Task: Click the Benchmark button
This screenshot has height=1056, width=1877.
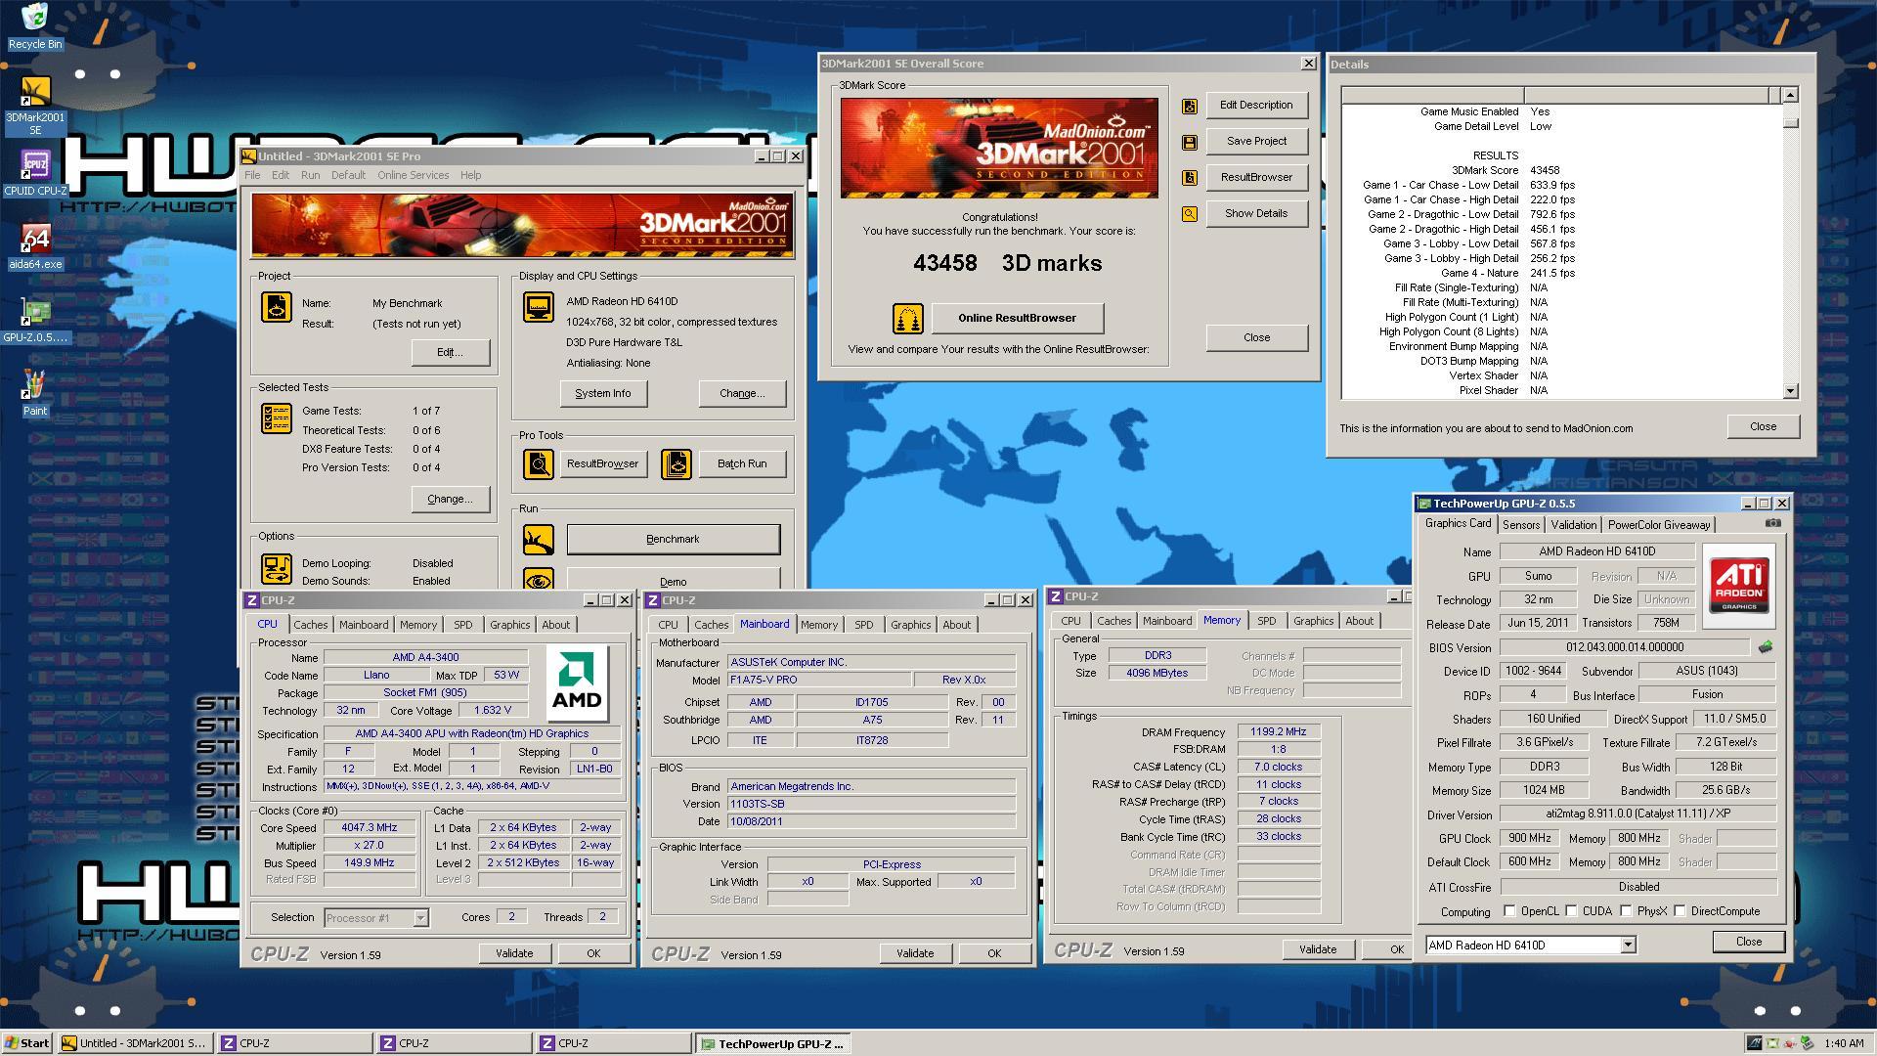Action: (x=673, y=539)
